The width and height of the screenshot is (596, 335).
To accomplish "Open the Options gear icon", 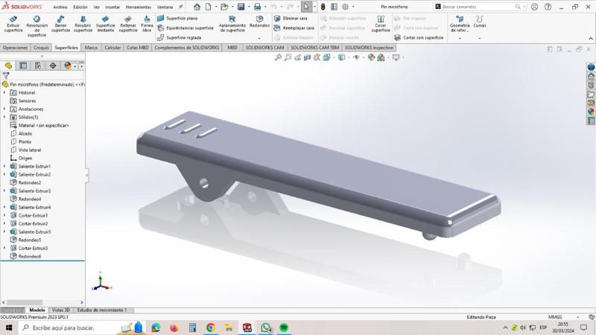I will 345,7.
